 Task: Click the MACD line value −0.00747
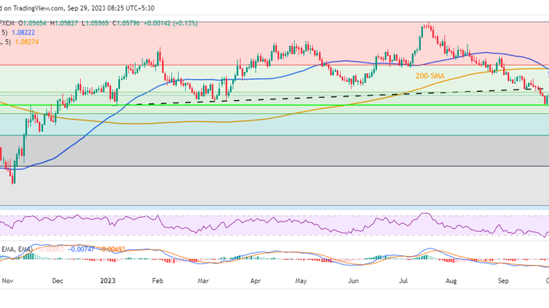81,249
